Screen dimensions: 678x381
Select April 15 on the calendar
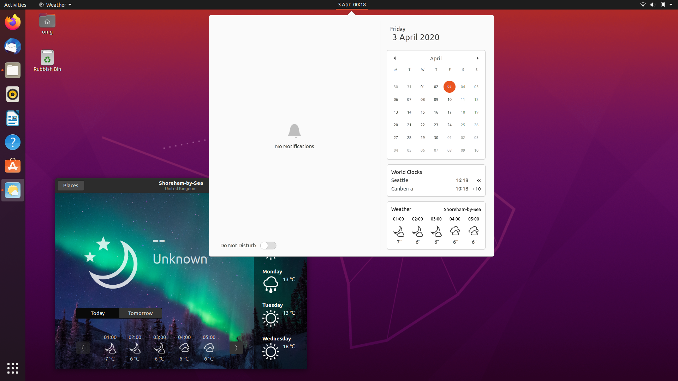422,112
